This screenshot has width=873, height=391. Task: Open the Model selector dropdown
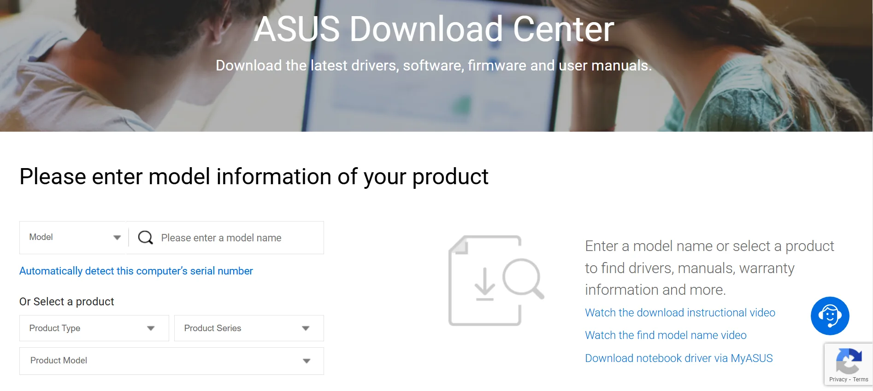coord(72,237)
